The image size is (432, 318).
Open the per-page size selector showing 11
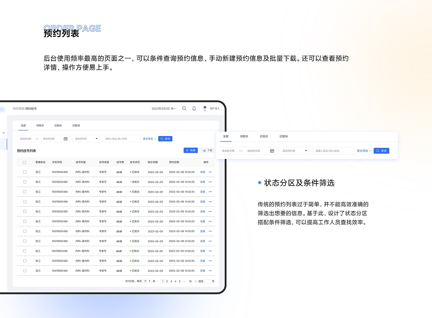click(147, 281)
